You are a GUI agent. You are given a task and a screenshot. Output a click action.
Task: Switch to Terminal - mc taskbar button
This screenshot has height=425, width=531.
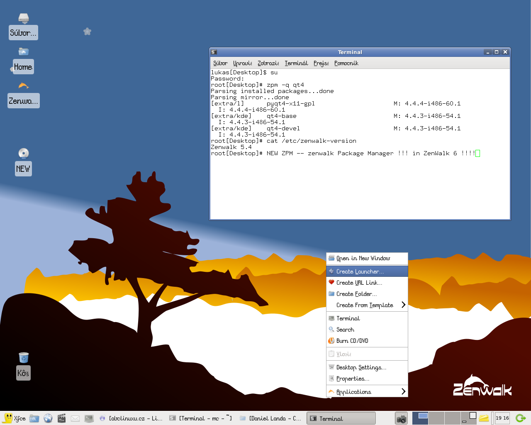[201, 418]
